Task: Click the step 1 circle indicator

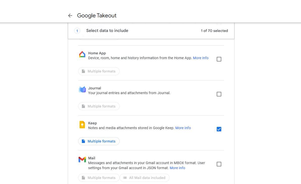Action: point(77,30)
